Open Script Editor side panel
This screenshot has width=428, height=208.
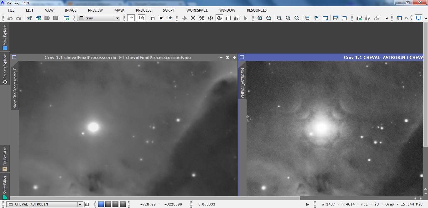click(5, 186)
